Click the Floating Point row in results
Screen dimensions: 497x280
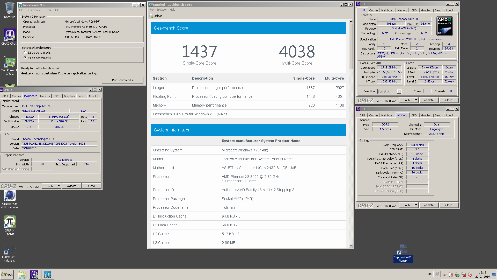pyautogui.click(x=248, y=96)
